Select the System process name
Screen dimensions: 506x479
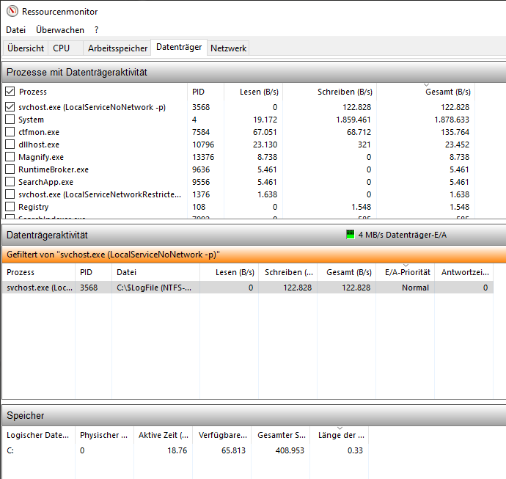pos(31,120)
